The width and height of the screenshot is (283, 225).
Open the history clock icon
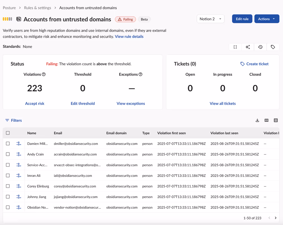(260, 47)
